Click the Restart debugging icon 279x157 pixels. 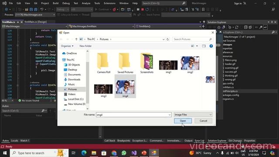tap(147, 10)
